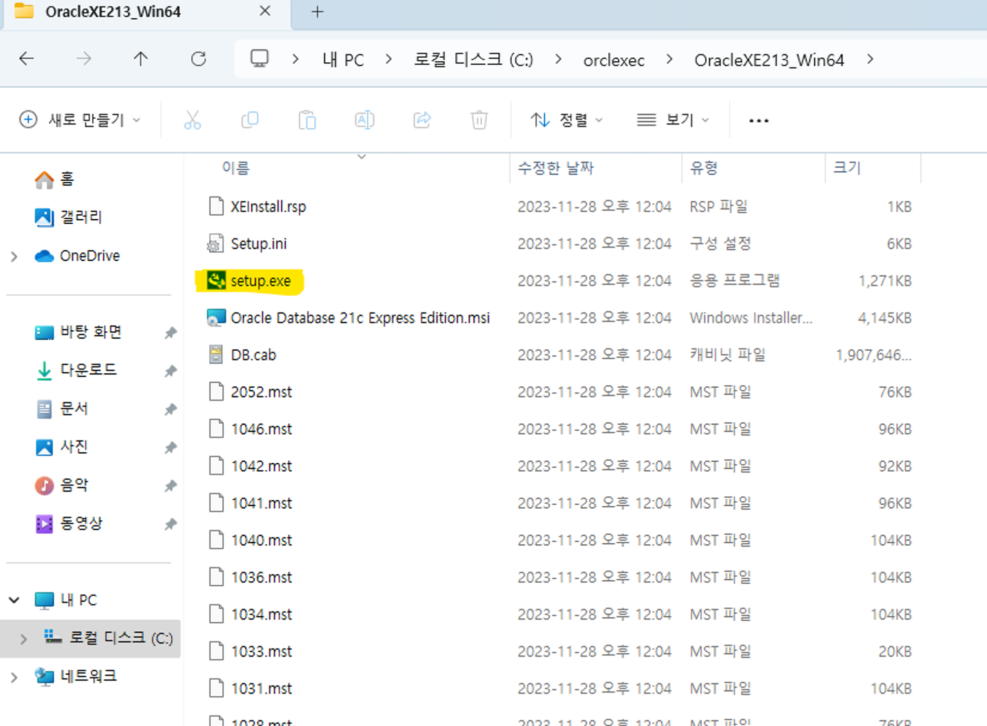Viewport: 987px width, 726px height.
Task: Select the 1040.mst file
Action: point(261,540)
